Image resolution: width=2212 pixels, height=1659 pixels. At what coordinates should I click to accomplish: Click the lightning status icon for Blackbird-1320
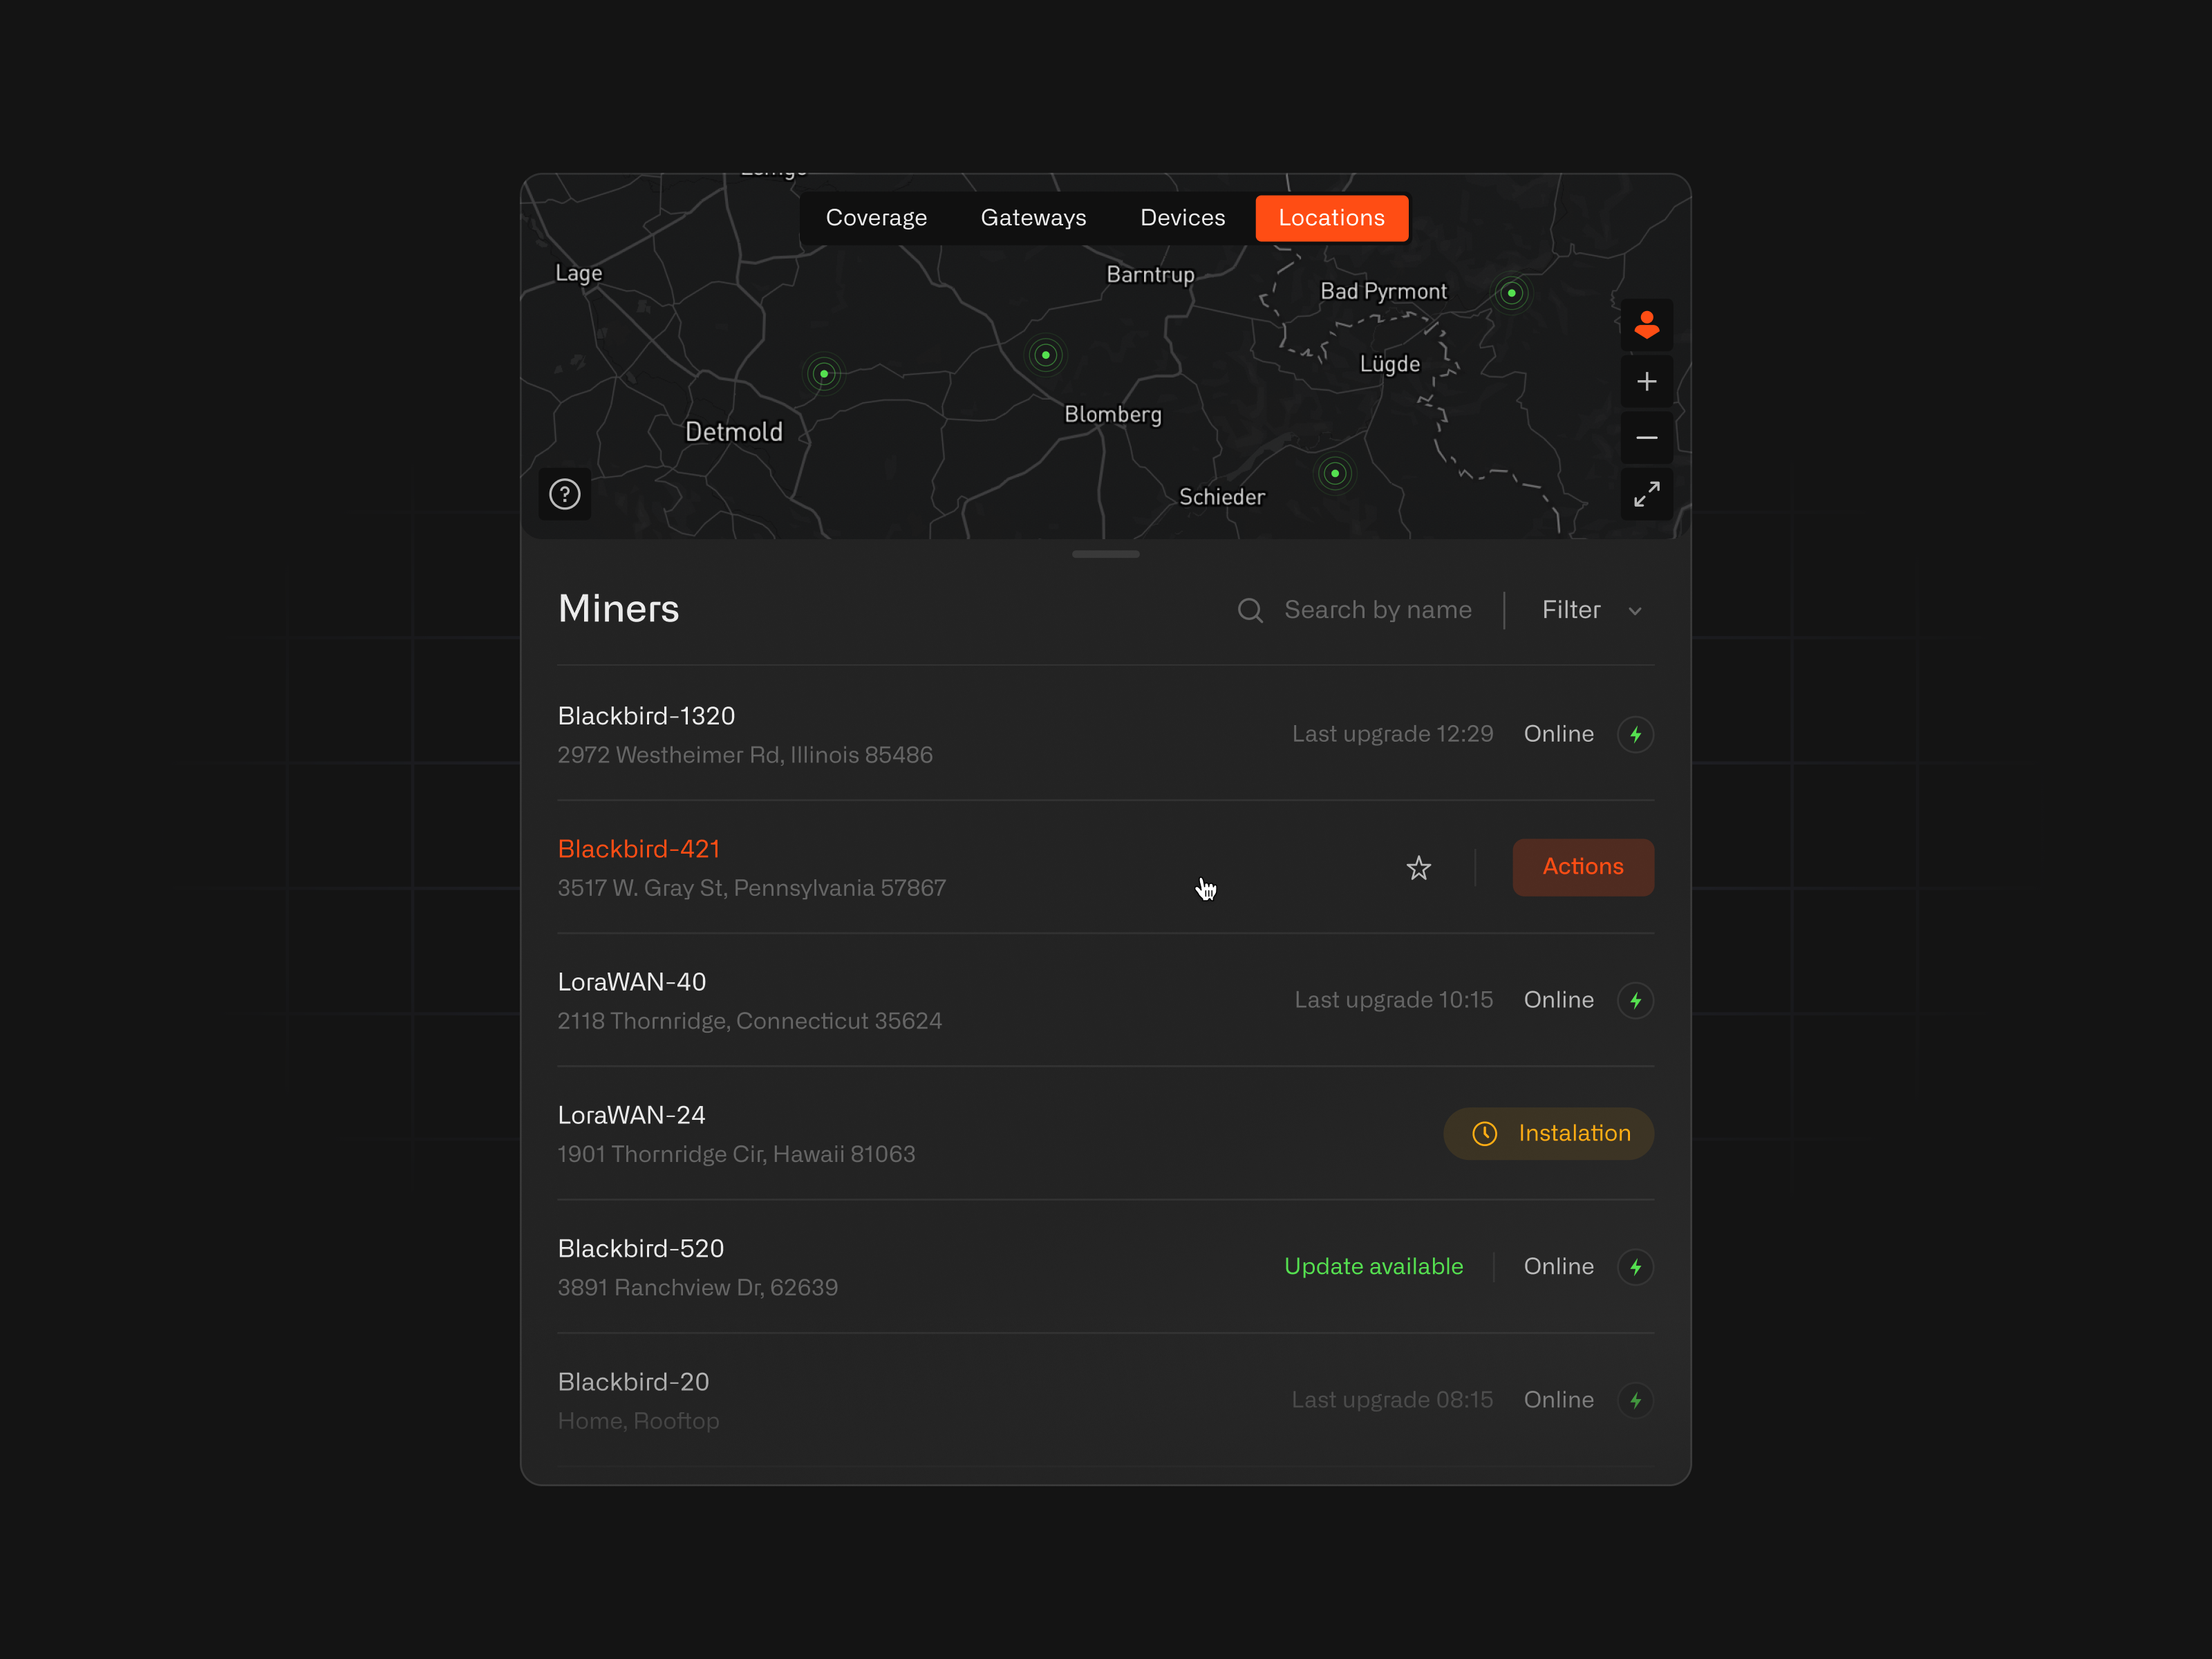point(1636,733)
